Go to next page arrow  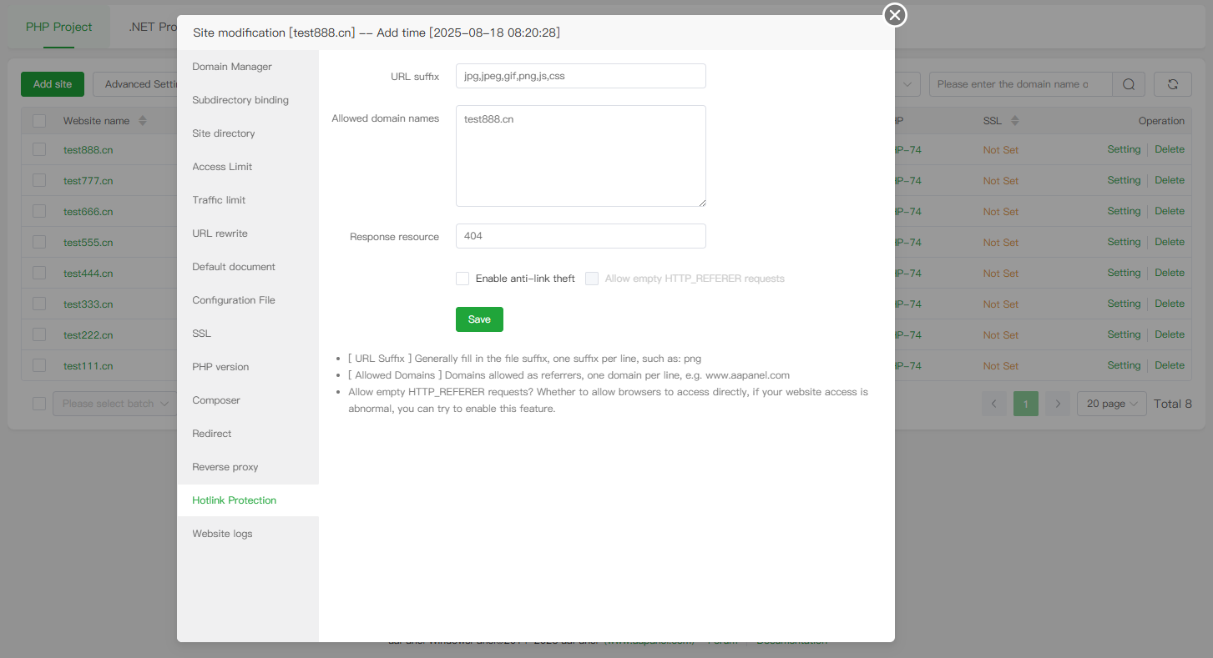point(1058,404)
